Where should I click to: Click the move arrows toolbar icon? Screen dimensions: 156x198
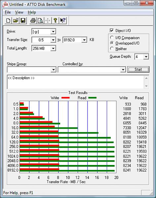pyautogui.click(x=48, y=20)
